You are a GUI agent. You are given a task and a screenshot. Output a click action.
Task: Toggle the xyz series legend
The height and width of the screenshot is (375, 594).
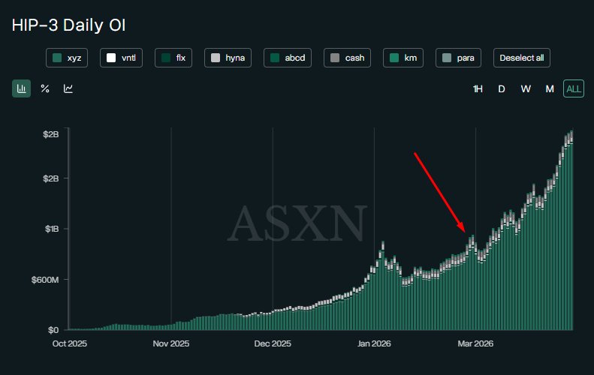point(68,58)
